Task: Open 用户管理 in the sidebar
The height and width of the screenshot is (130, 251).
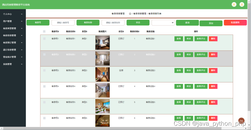Action: [7, 21]
